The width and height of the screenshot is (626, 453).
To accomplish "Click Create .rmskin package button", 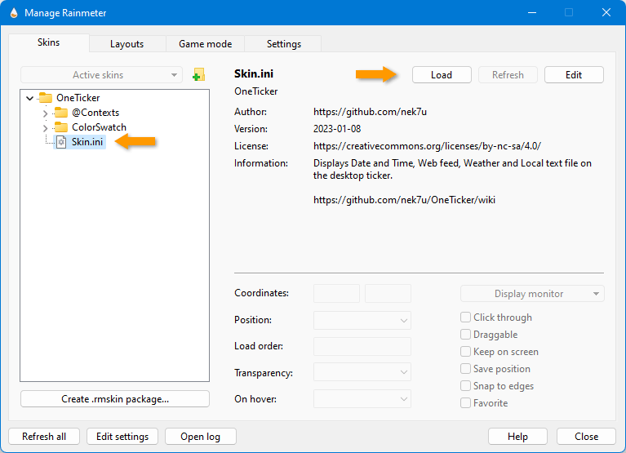I will pyautogui.click(x=115, y=398).
